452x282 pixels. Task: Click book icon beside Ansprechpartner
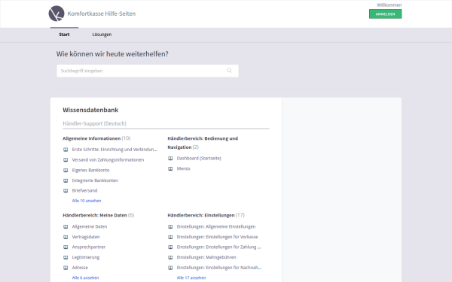click(66, 247)
